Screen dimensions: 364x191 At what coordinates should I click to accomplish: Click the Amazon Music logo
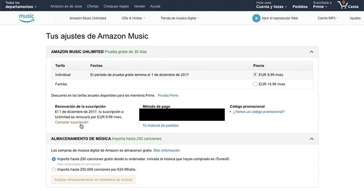click(x=26, y=18)
